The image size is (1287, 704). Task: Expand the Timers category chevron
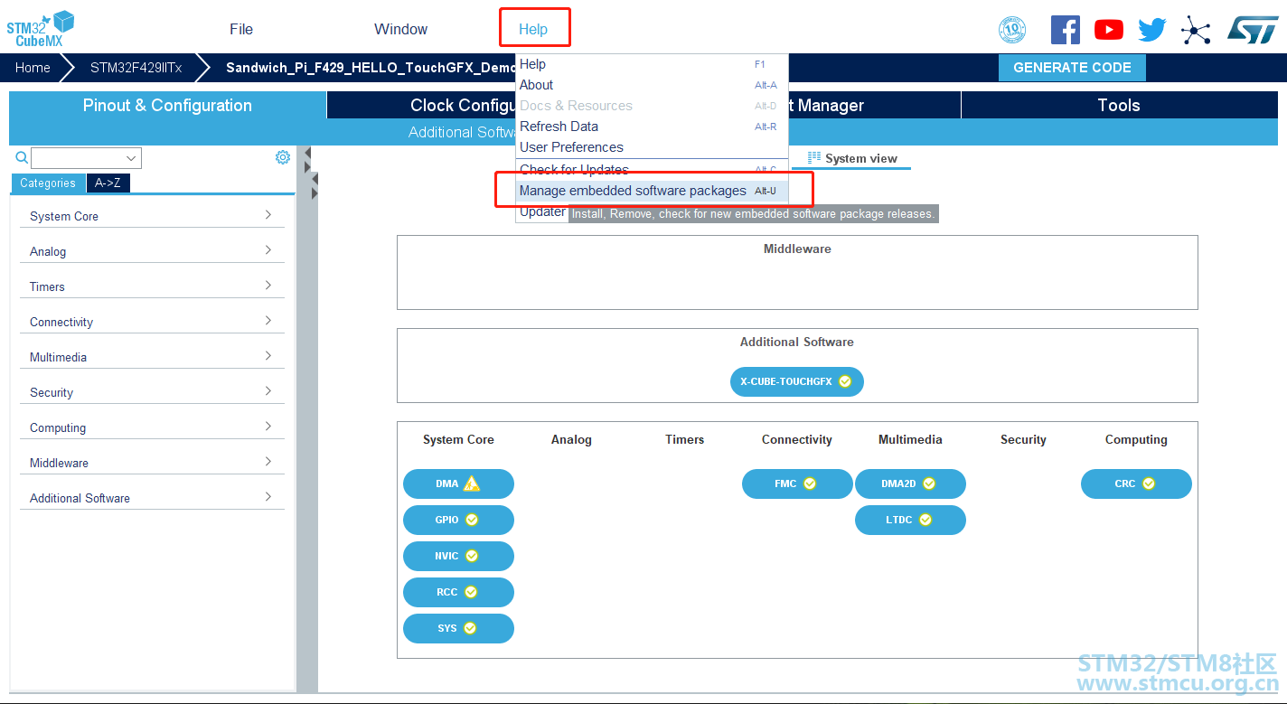(268, 286)
